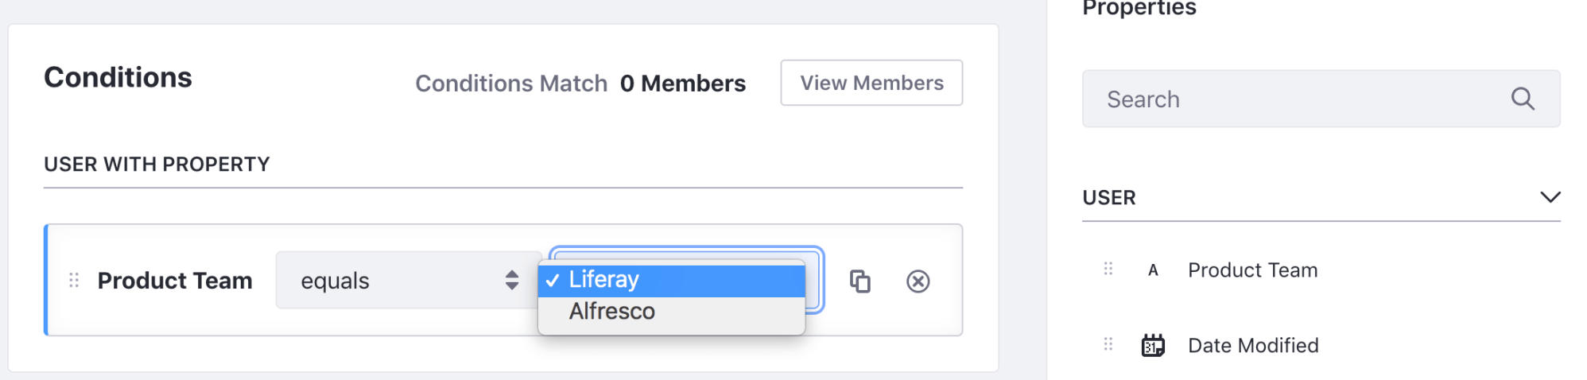
Task: Grab the Product Team property drag handle
Action: tap(1108, 269)
